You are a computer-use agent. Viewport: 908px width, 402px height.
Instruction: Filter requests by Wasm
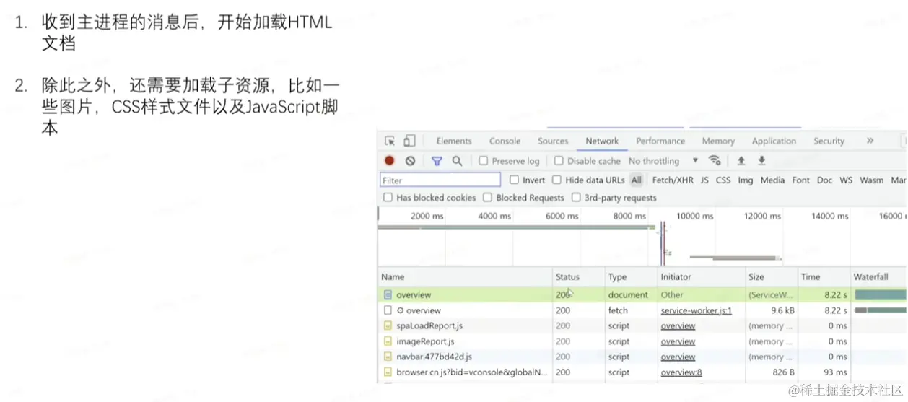[x=871, y=180]
